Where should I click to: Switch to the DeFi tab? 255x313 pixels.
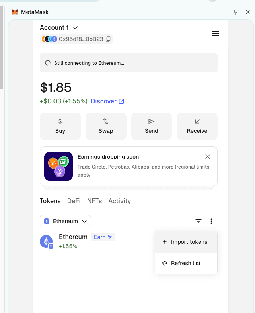[x=74, y=201]
